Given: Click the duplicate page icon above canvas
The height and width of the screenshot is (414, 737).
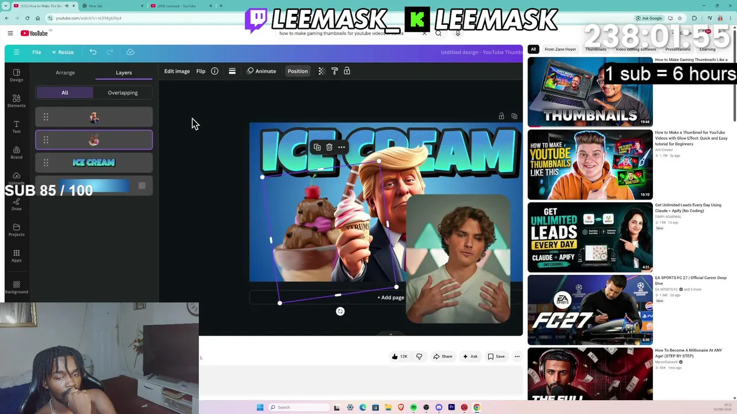Looking at the screenshot, I should click(514, 116).
